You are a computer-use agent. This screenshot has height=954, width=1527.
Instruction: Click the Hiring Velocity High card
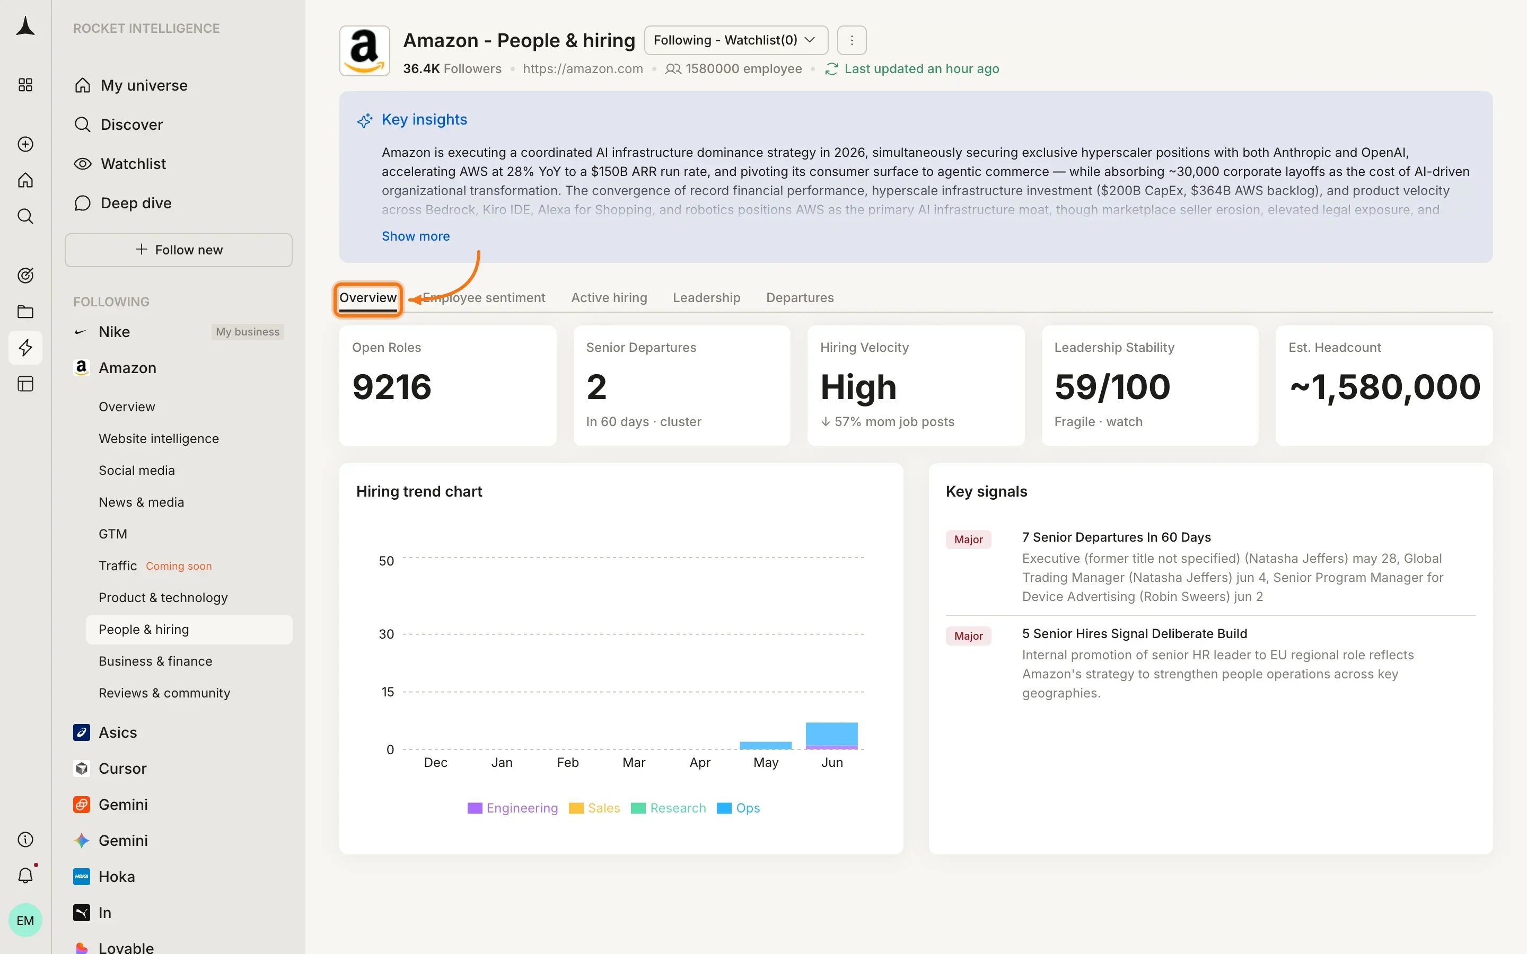[916, 385]
